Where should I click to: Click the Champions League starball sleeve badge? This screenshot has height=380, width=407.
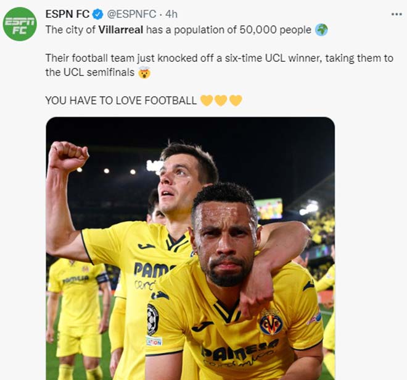[x=152, y=319]
